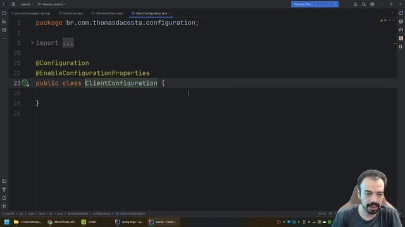Screen dimensions: 405x227
Task: Click marvel – ClientConfiguration IntelliJ taskbar button
Action: coord(163,222)
